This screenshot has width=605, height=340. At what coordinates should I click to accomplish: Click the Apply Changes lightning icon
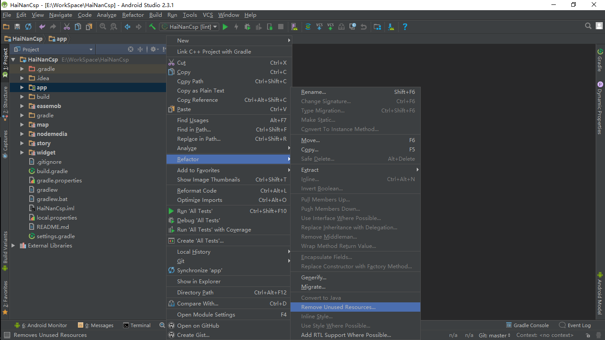click(x=236, y=27)
